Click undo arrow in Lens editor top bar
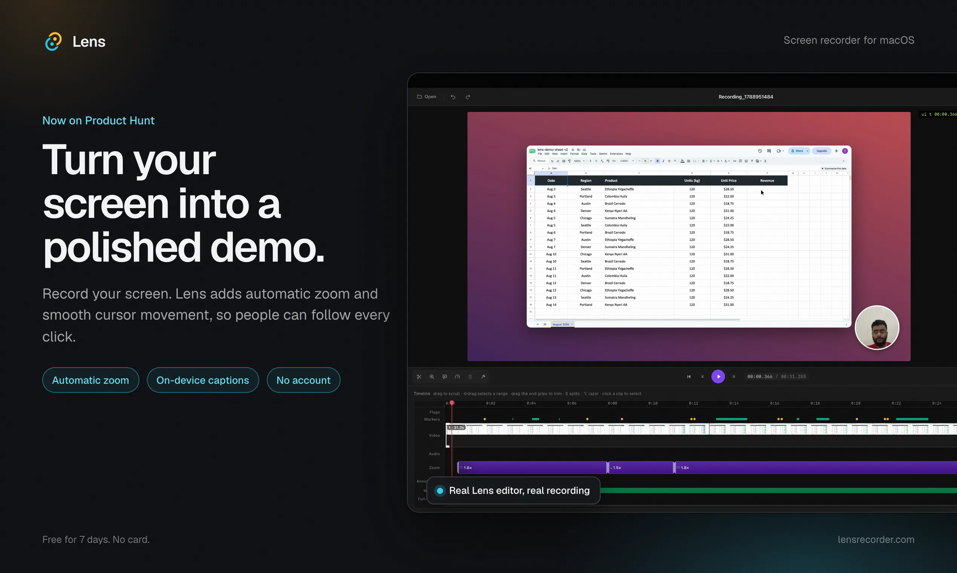Viewport: 957px width, 573px height. [453, 97]
